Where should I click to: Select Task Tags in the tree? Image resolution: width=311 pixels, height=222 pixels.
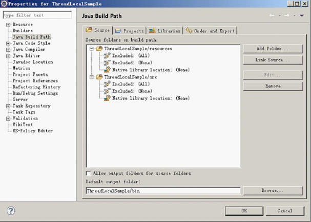pos(24,112)
